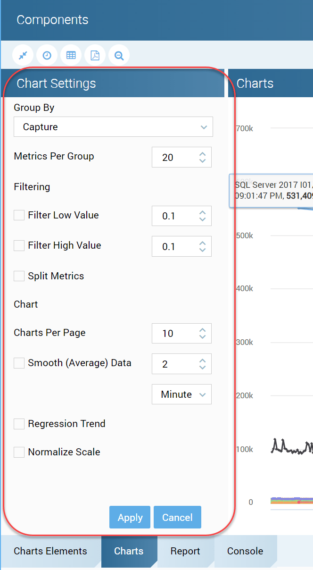Enable Regression Trend option
313x570 pixels.
point(19,424)
